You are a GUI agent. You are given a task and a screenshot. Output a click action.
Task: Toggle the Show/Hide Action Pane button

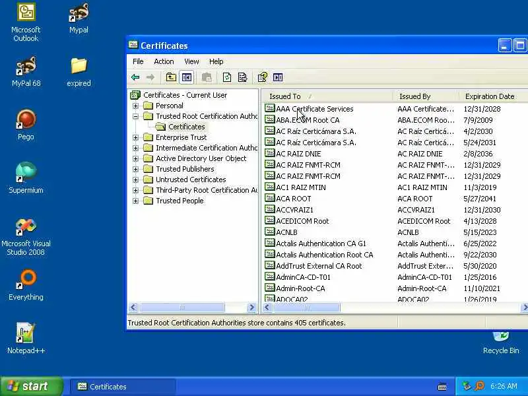(278, 77)
